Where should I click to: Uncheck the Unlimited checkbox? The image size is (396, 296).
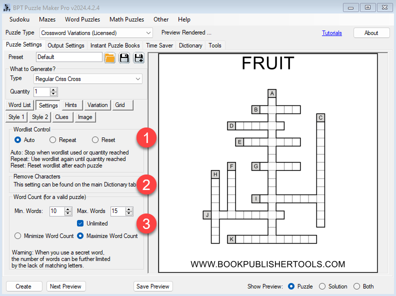[x=80, y=223]
